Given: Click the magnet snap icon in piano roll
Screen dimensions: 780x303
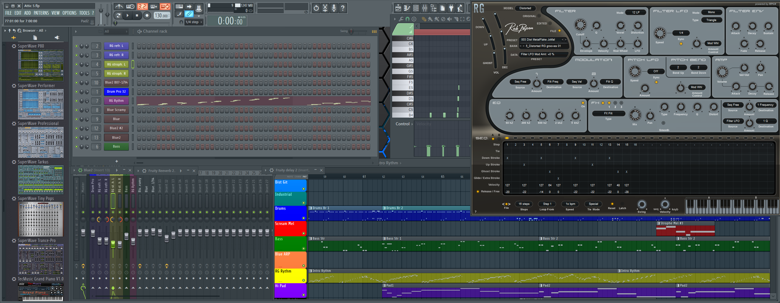Looking at the screenshot, I should coord(407,19).
